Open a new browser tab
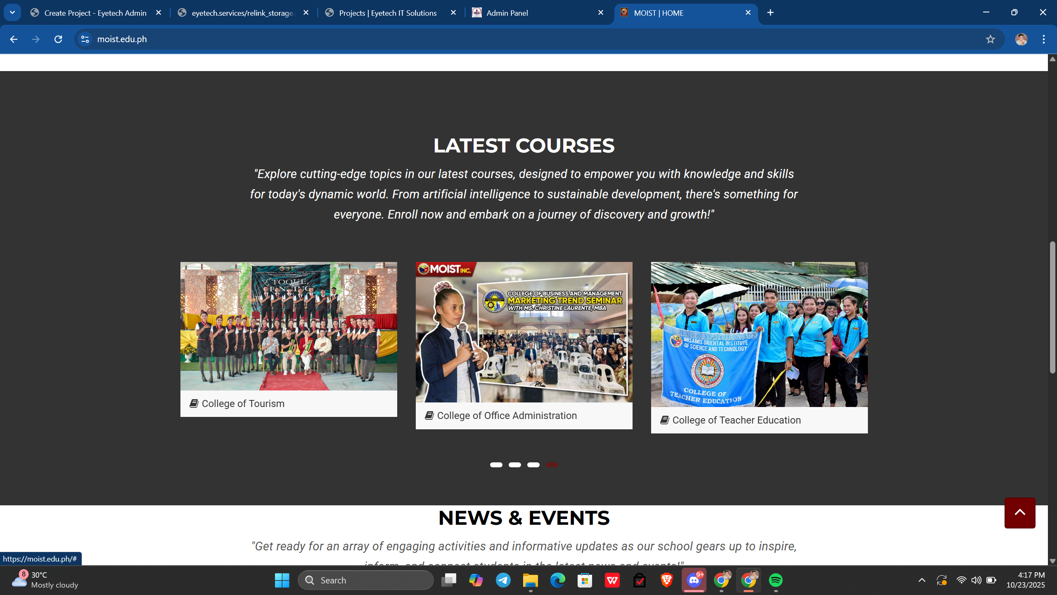Screen dimensions: 1057x595 click(770, 12)
